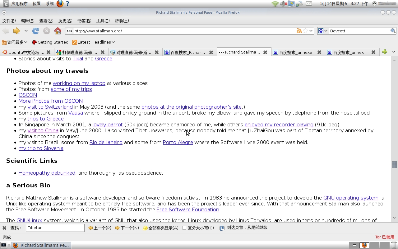Open the search engine selector dropdown

323,31
